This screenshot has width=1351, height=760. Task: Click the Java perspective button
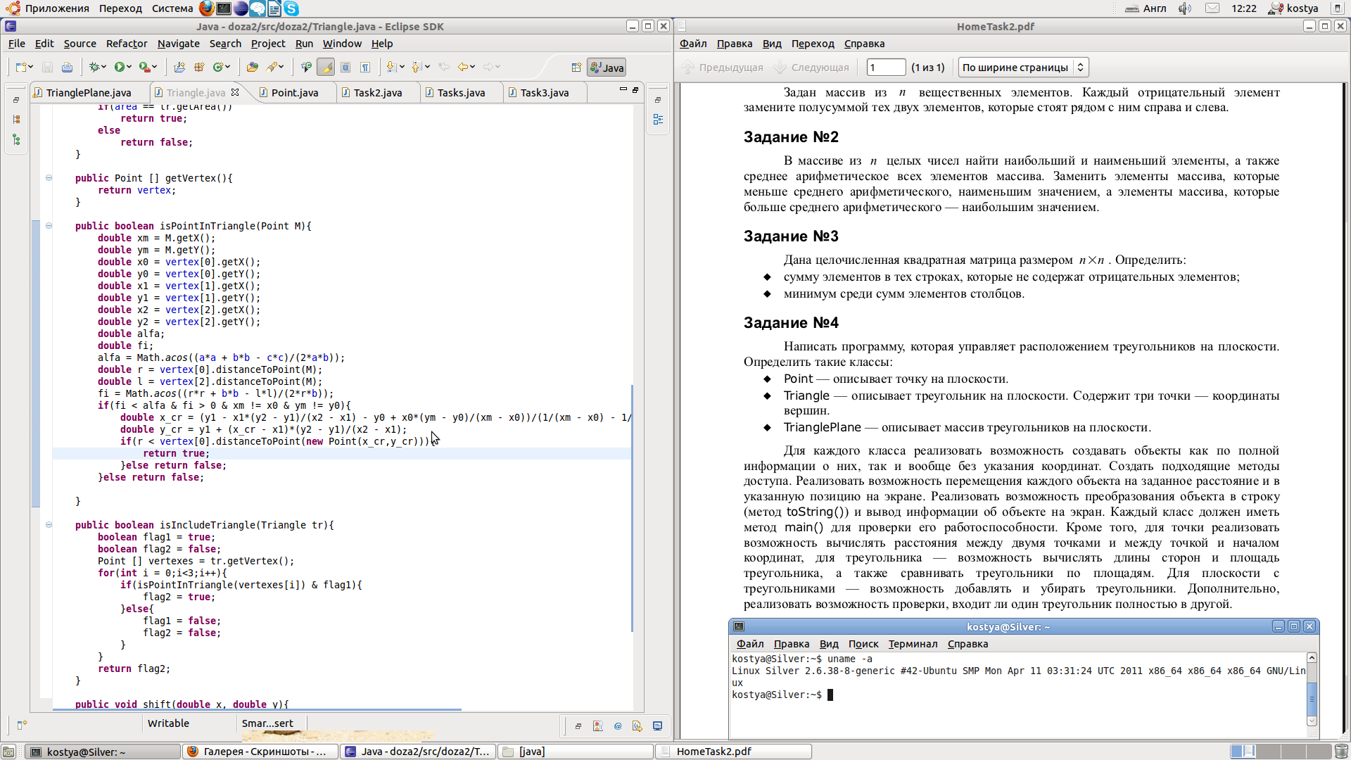point(607,68)
